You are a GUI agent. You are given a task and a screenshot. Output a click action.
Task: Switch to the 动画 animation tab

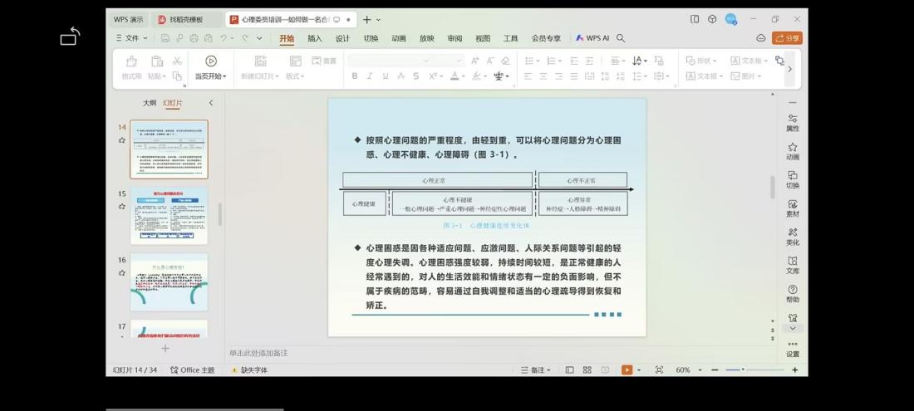point(399,38)
